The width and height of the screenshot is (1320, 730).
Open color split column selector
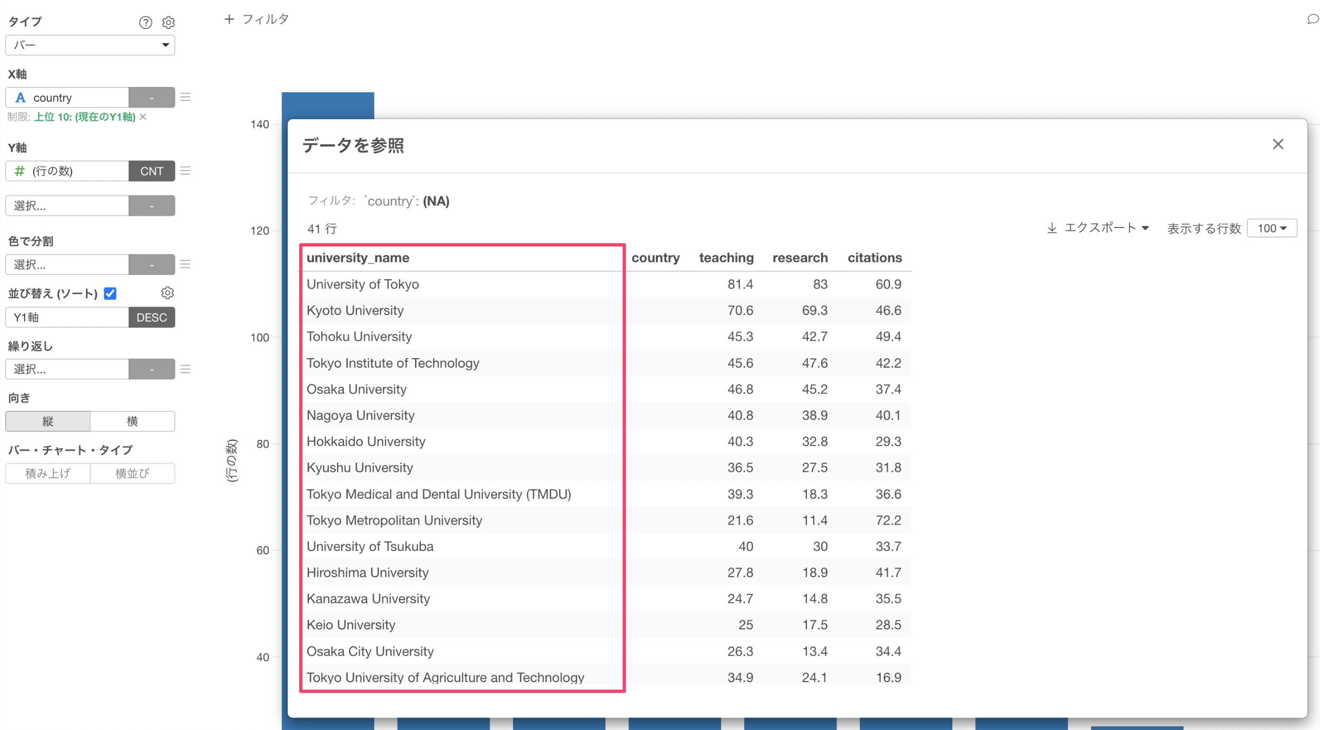pyautogui.click(x=67, y=264)
